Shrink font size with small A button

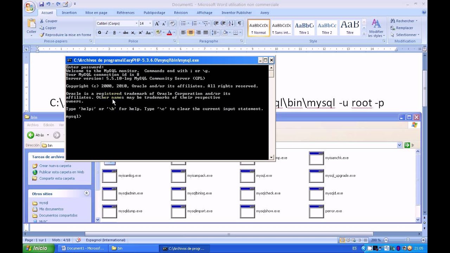164,24
